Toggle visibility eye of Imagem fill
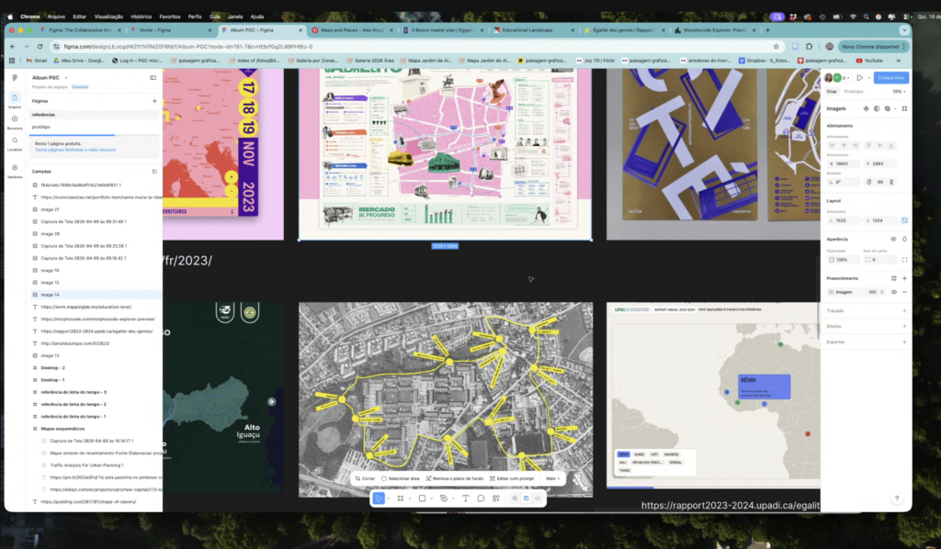This screenshot has width=941, height=549. (893, 292)
